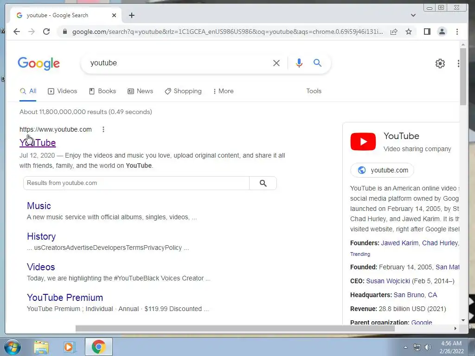
Task: Click the vertical scrollbar down arrow
Action: click(463, 320)
